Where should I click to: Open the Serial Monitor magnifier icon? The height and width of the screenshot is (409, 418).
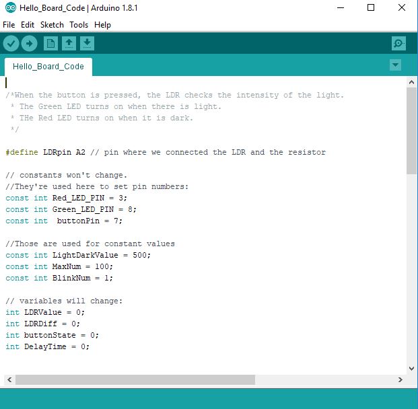(398, 44)
